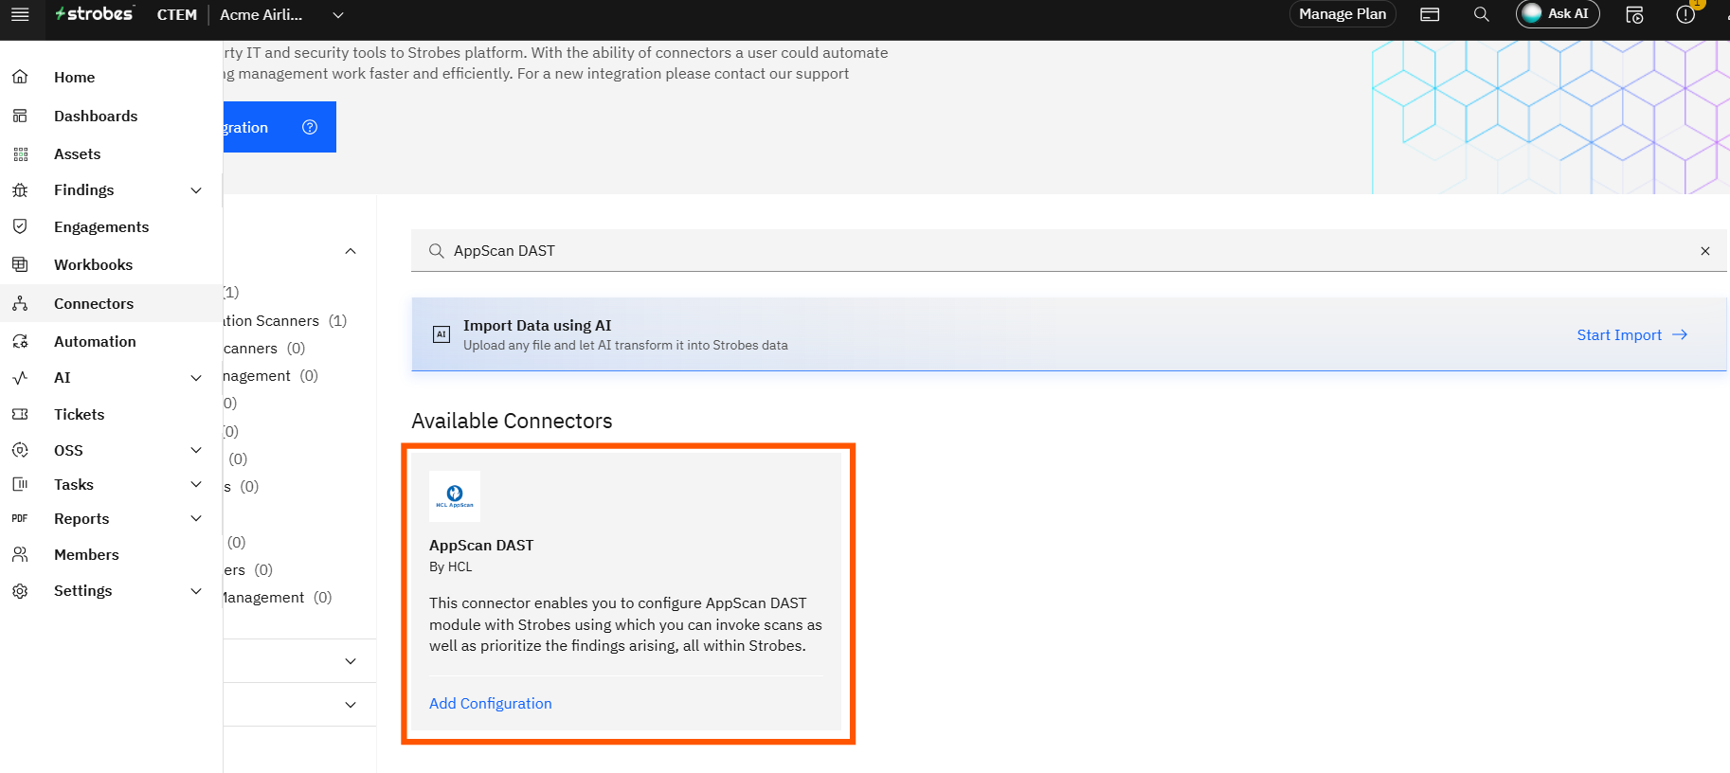Open the Automation menu item
1730x773 pixels.
(x=95, y=342)
